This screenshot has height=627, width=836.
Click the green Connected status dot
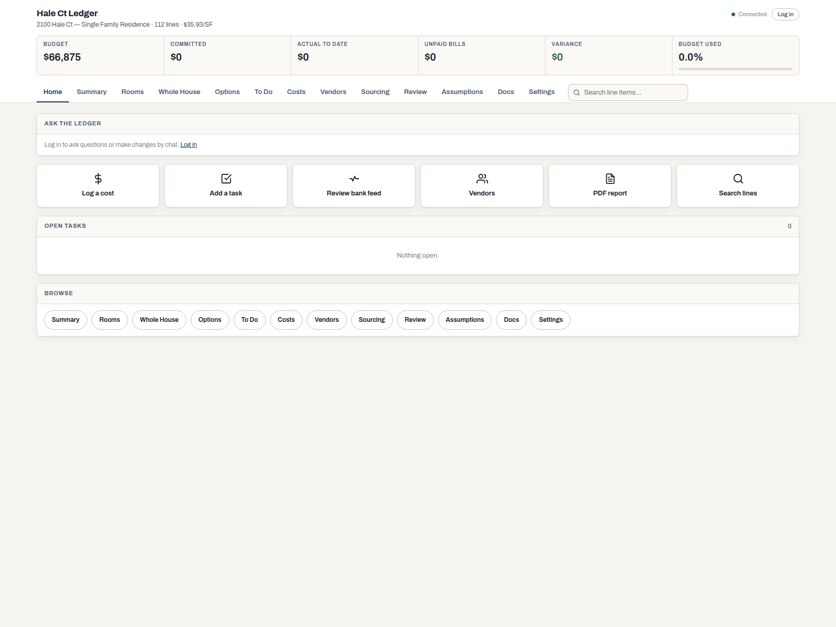tap(733, 15)
